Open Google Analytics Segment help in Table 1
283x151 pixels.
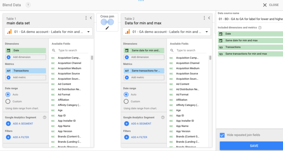coord(44,118)
